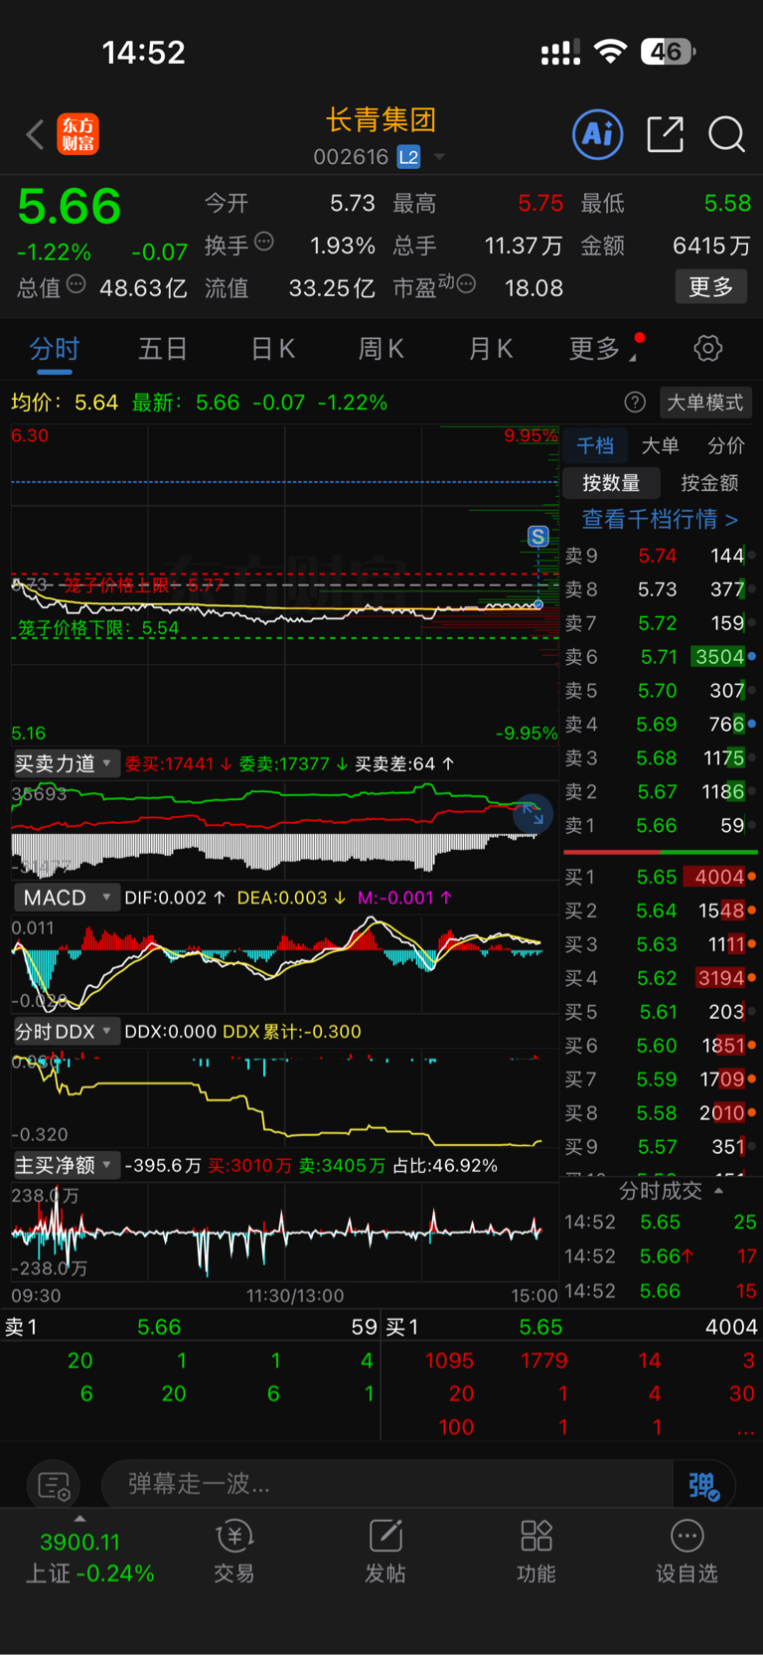Tap the 上证 3900.11 index ticker

[89, 1557]
